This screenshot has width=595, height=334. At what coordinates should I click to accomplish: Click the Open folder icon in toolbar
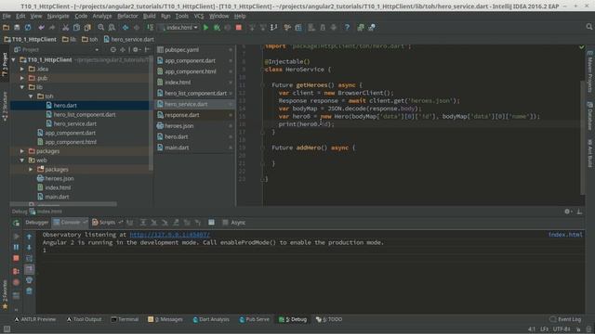[x=6, y=27]
